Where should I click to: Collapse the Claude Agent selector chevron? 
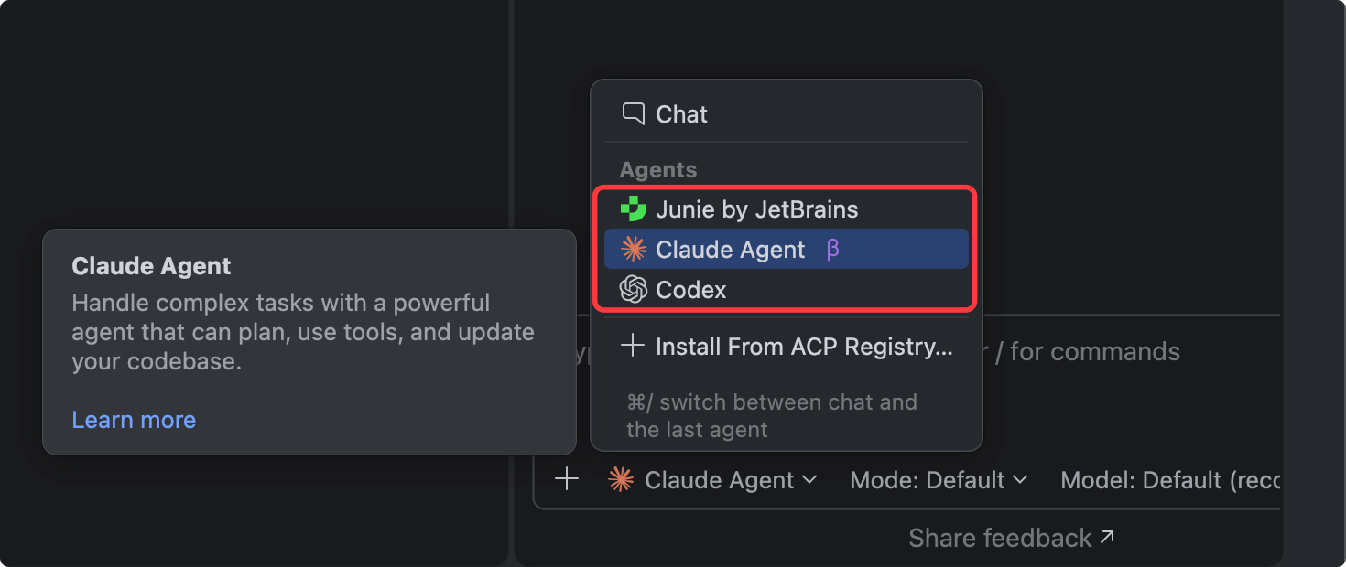coord(809,479)
